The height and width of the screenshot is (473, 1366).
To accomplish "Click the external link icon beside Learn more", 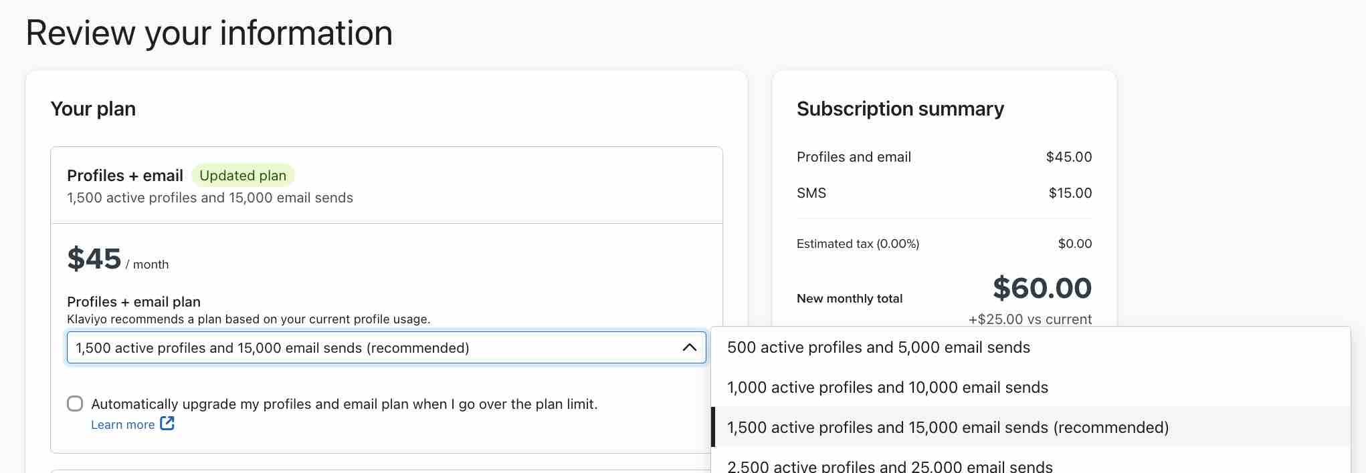I will [x=167, y=424].
